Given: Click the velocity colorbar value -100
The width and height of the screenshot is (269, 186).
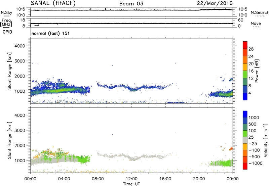Looking at the screenshot, I should click(x=254, y=150).
